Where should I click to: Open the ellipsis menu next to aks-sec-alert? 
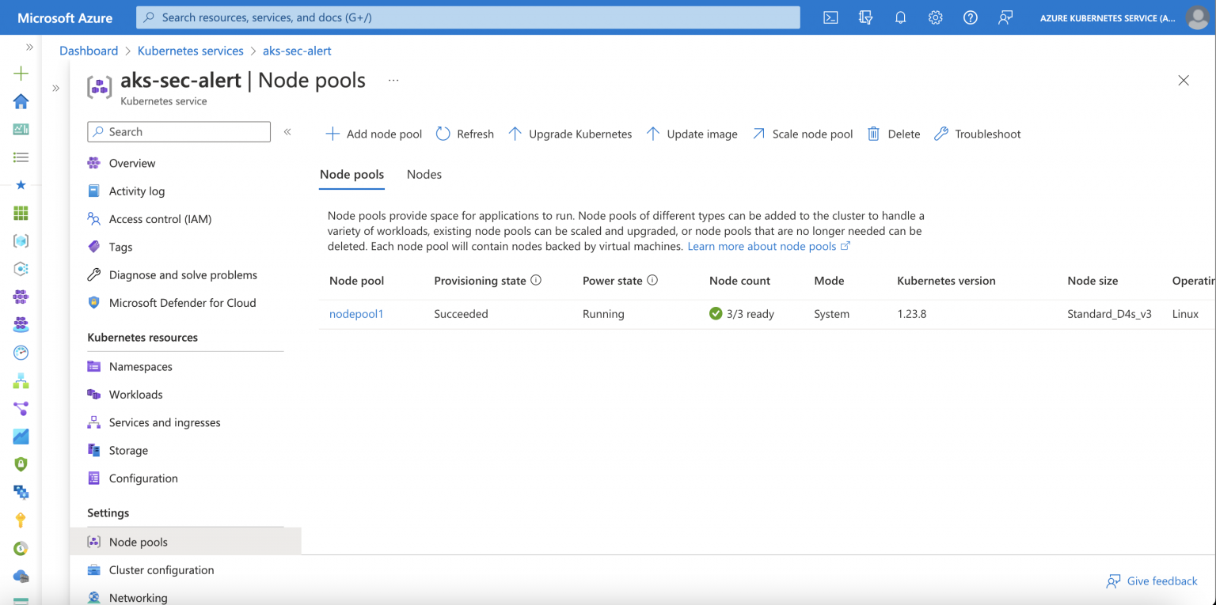[393, 78]
